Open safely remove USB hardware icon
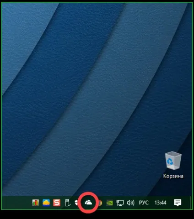 (67, 203)
